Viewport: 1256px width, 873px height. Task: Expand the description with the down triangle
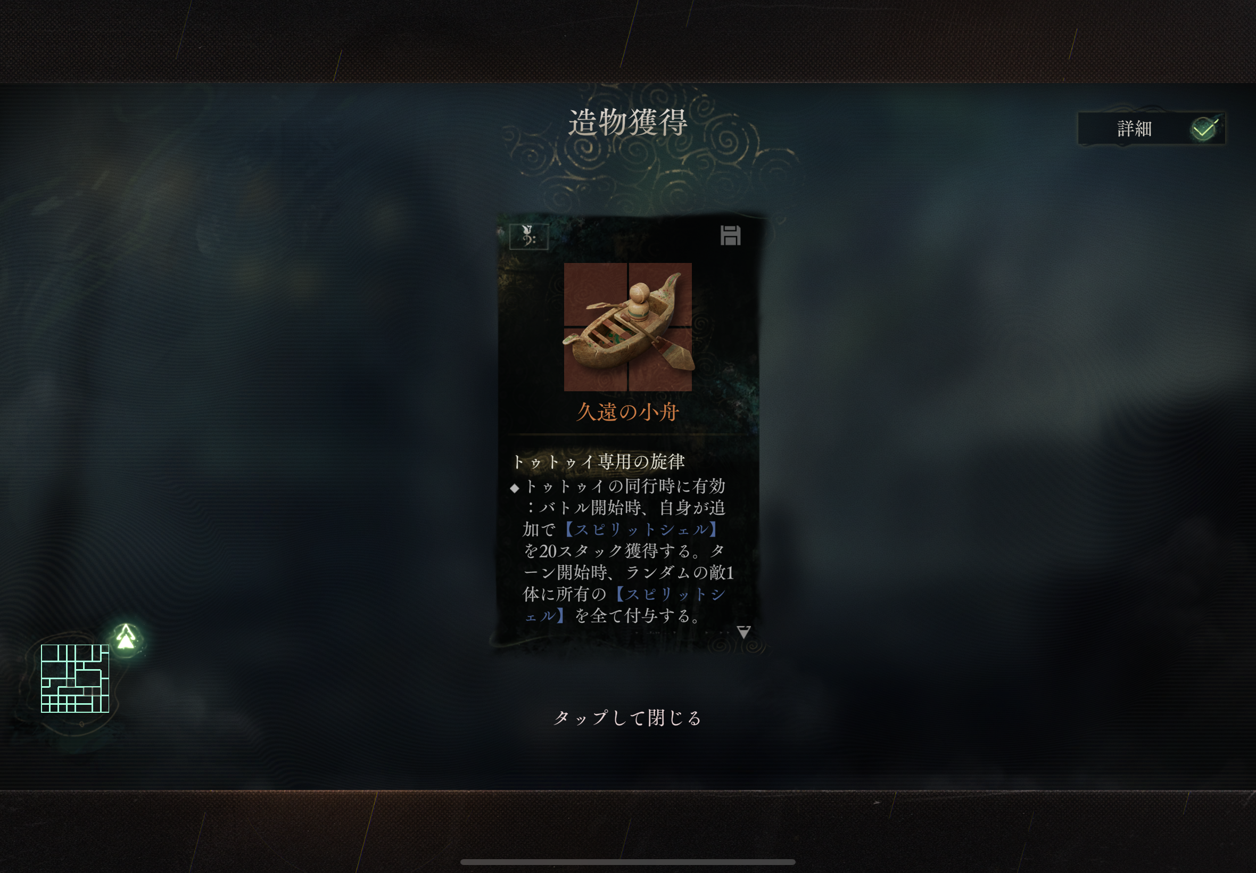(743, 632)
